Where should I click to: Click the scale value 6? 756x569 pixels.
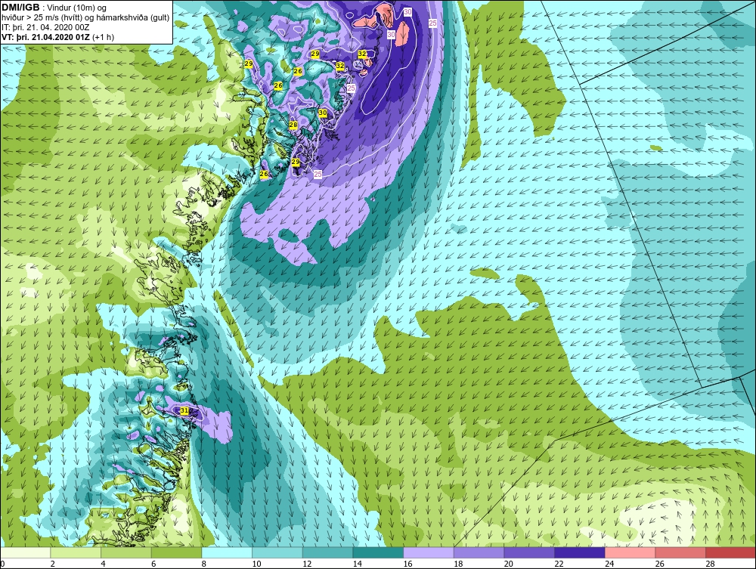153,564
